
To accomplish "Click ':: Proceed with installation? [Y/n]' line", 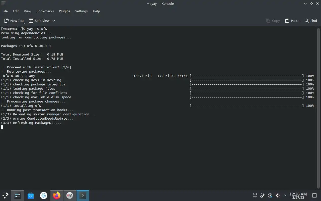I will tap(36, 67).
